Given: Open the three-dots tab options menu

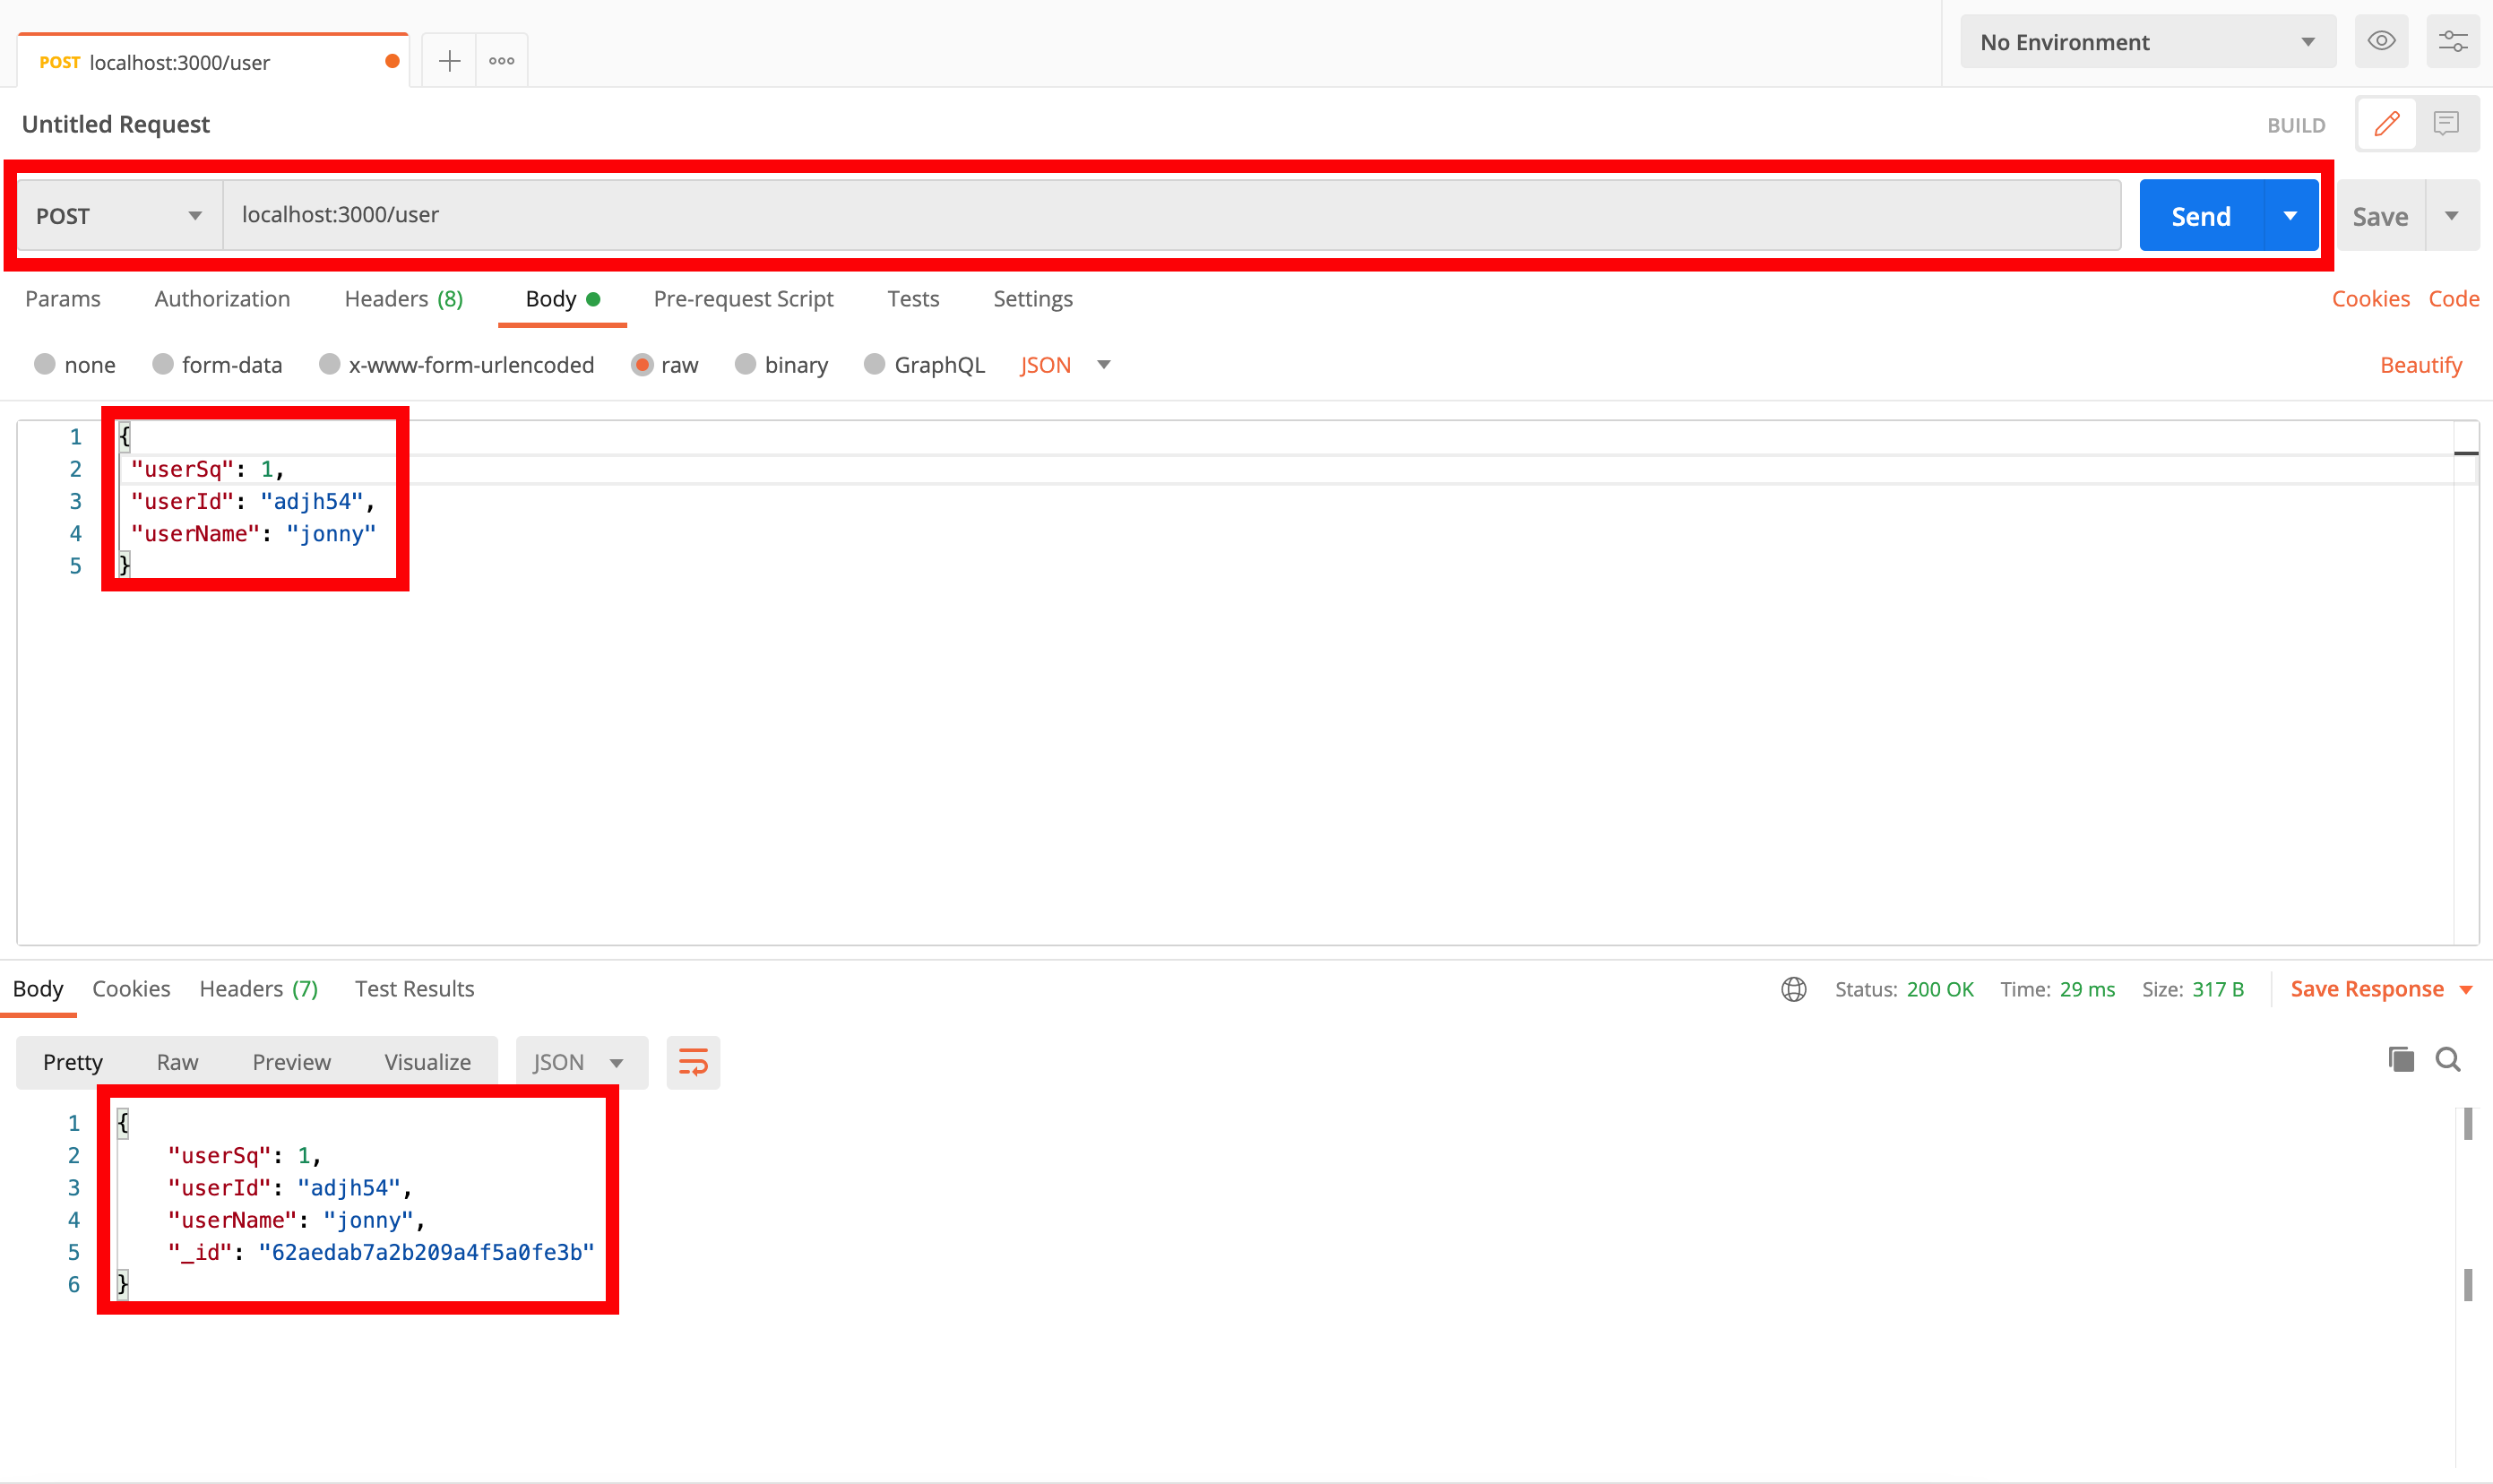Looking at the screenshot, I should 502,62.
